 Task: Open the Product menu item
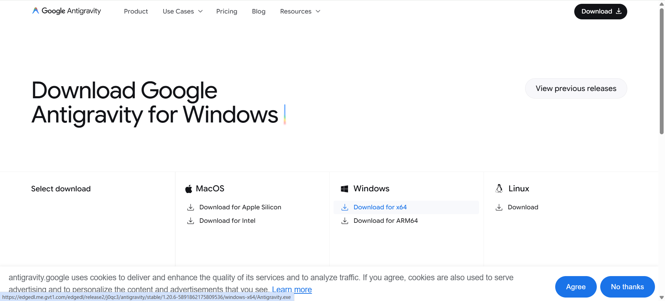pos(136,11)
